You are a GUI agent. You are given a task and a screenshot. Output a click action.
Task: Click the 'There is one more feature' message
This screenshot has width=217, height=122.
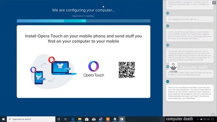190,93
